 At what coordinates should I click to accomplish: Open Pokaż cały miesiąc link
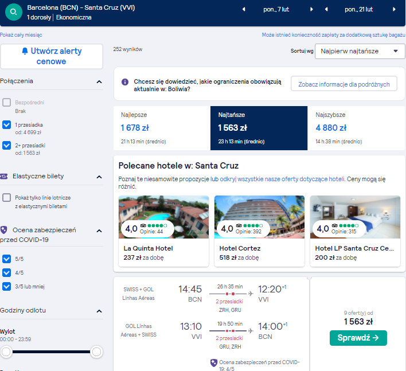click(x=21, y=35)
